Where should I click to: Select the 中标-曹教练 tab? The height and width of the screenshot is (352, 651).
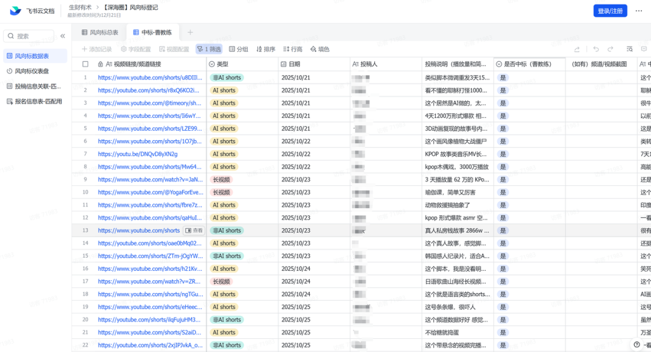[153, 32]
